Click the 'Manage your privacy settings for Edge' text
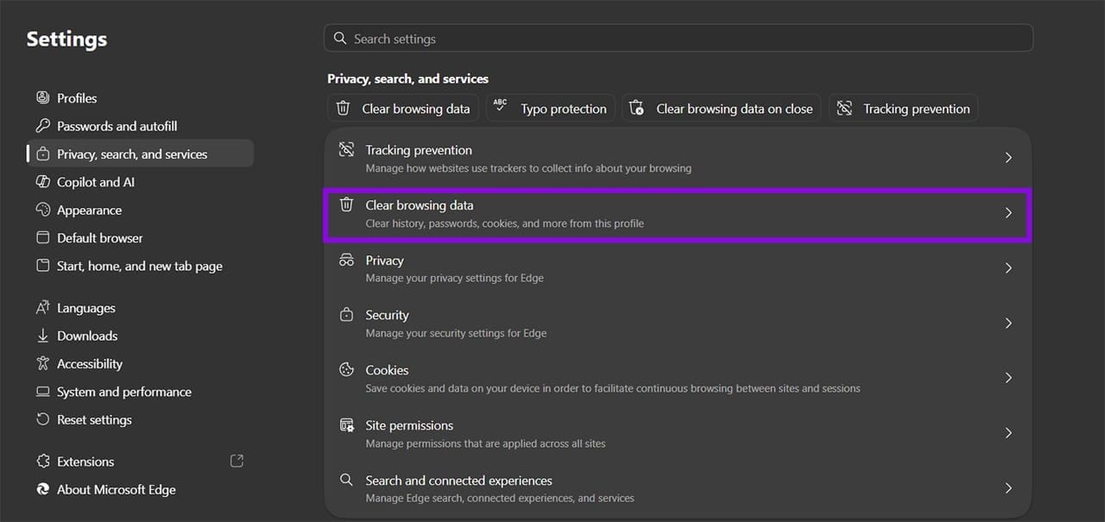The image size is (1105, 522). pos(454,278)
